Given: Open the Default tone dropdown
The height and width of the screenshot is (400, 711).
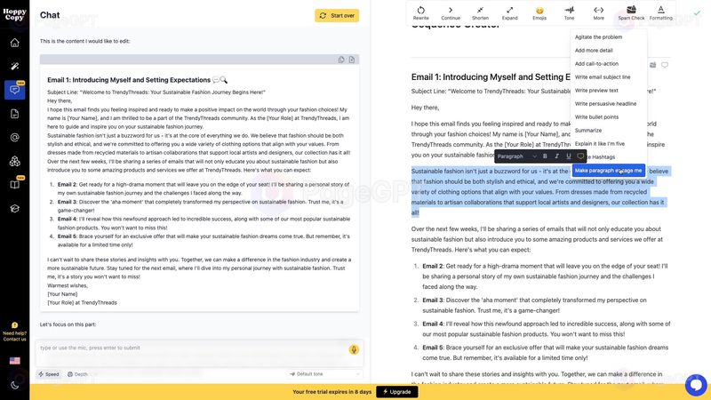Looking at the screenshot, I should pos(324,374).
